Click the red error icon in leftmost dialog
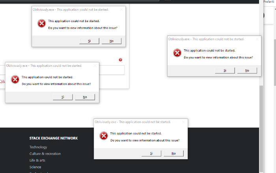276x173 pixels. pyautogui.click(x=15, y=80)
